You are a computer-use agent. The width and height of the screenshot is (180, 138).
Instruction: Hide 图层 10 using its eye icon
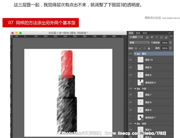point(130,60)
